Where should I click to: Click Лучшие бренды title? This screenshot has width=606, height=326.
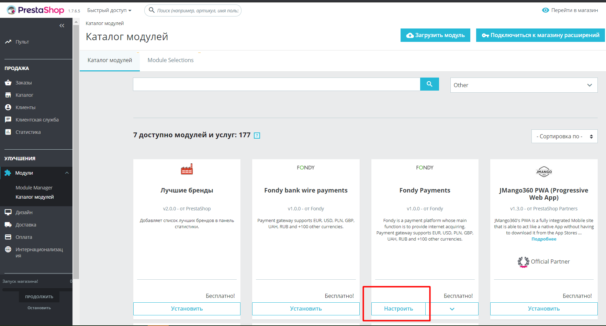pyautogui.click(x=187, y=190)
